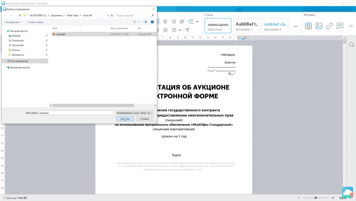Image resolution: width=356 pixels, height=201 pixels.
Task: Click Имя файла input field
Action: 76,113
